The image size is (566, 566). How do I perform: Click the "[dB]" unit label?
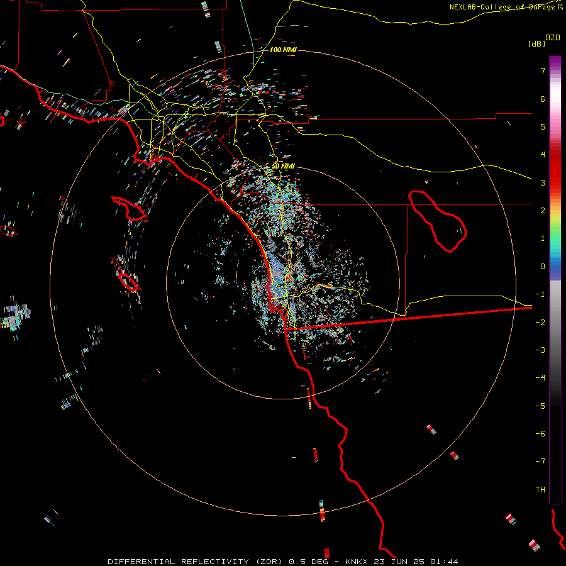tap(536, 43)
